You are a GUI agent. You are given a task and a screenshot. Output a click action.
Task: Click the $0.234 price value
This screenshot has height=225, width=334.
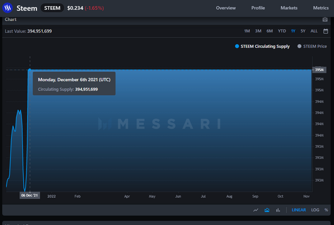pyautogui.click(x=75, y=8)
